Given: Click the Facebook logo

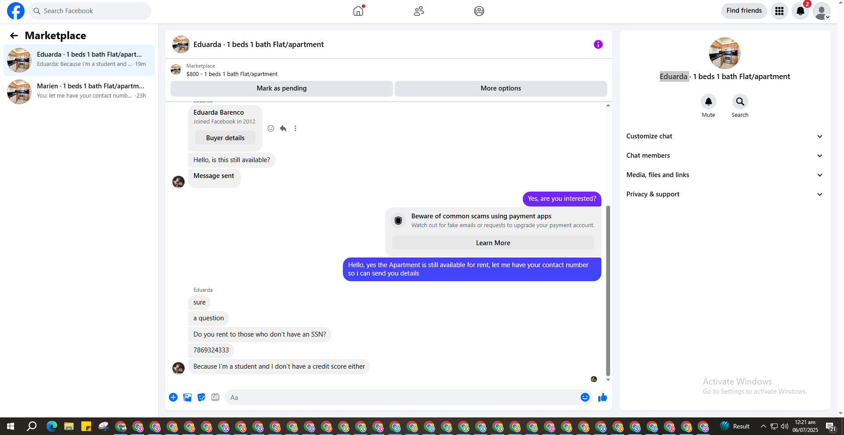Looking at the screenshot, I should [x=16, y=11].
